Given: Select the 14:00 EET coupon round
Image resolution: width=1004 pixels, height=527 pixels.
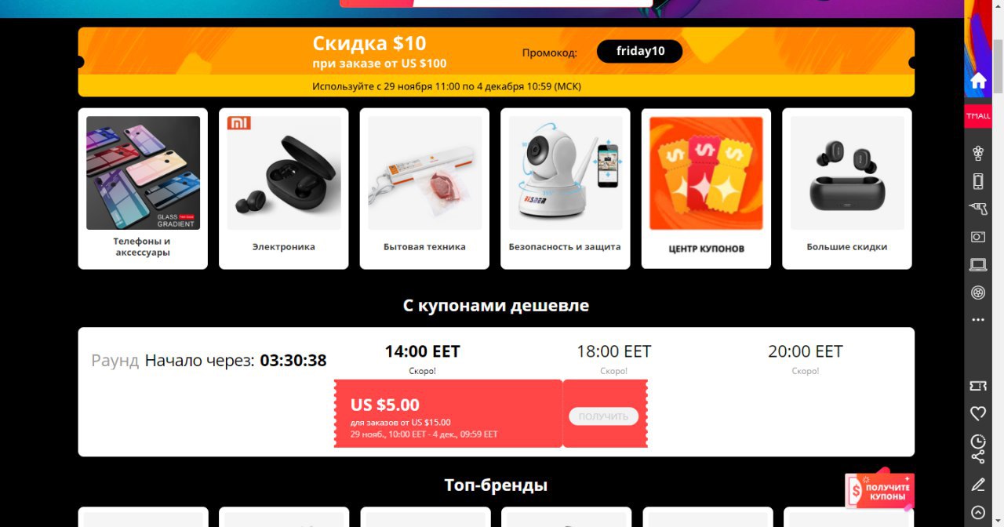Looking at the screenshot, I should pyautogui.click(x=422, y=358).
